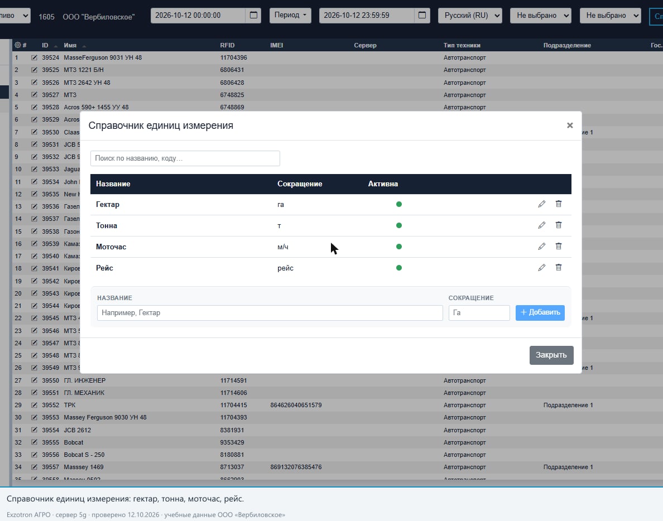
Task: Select the Massey Ferguson 9030 УН 48 row name
Action: pos(105,417)
